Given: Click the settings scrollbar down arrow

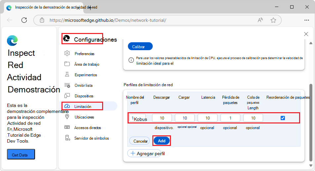Looking at the screenshot, I should pos(311,166).
